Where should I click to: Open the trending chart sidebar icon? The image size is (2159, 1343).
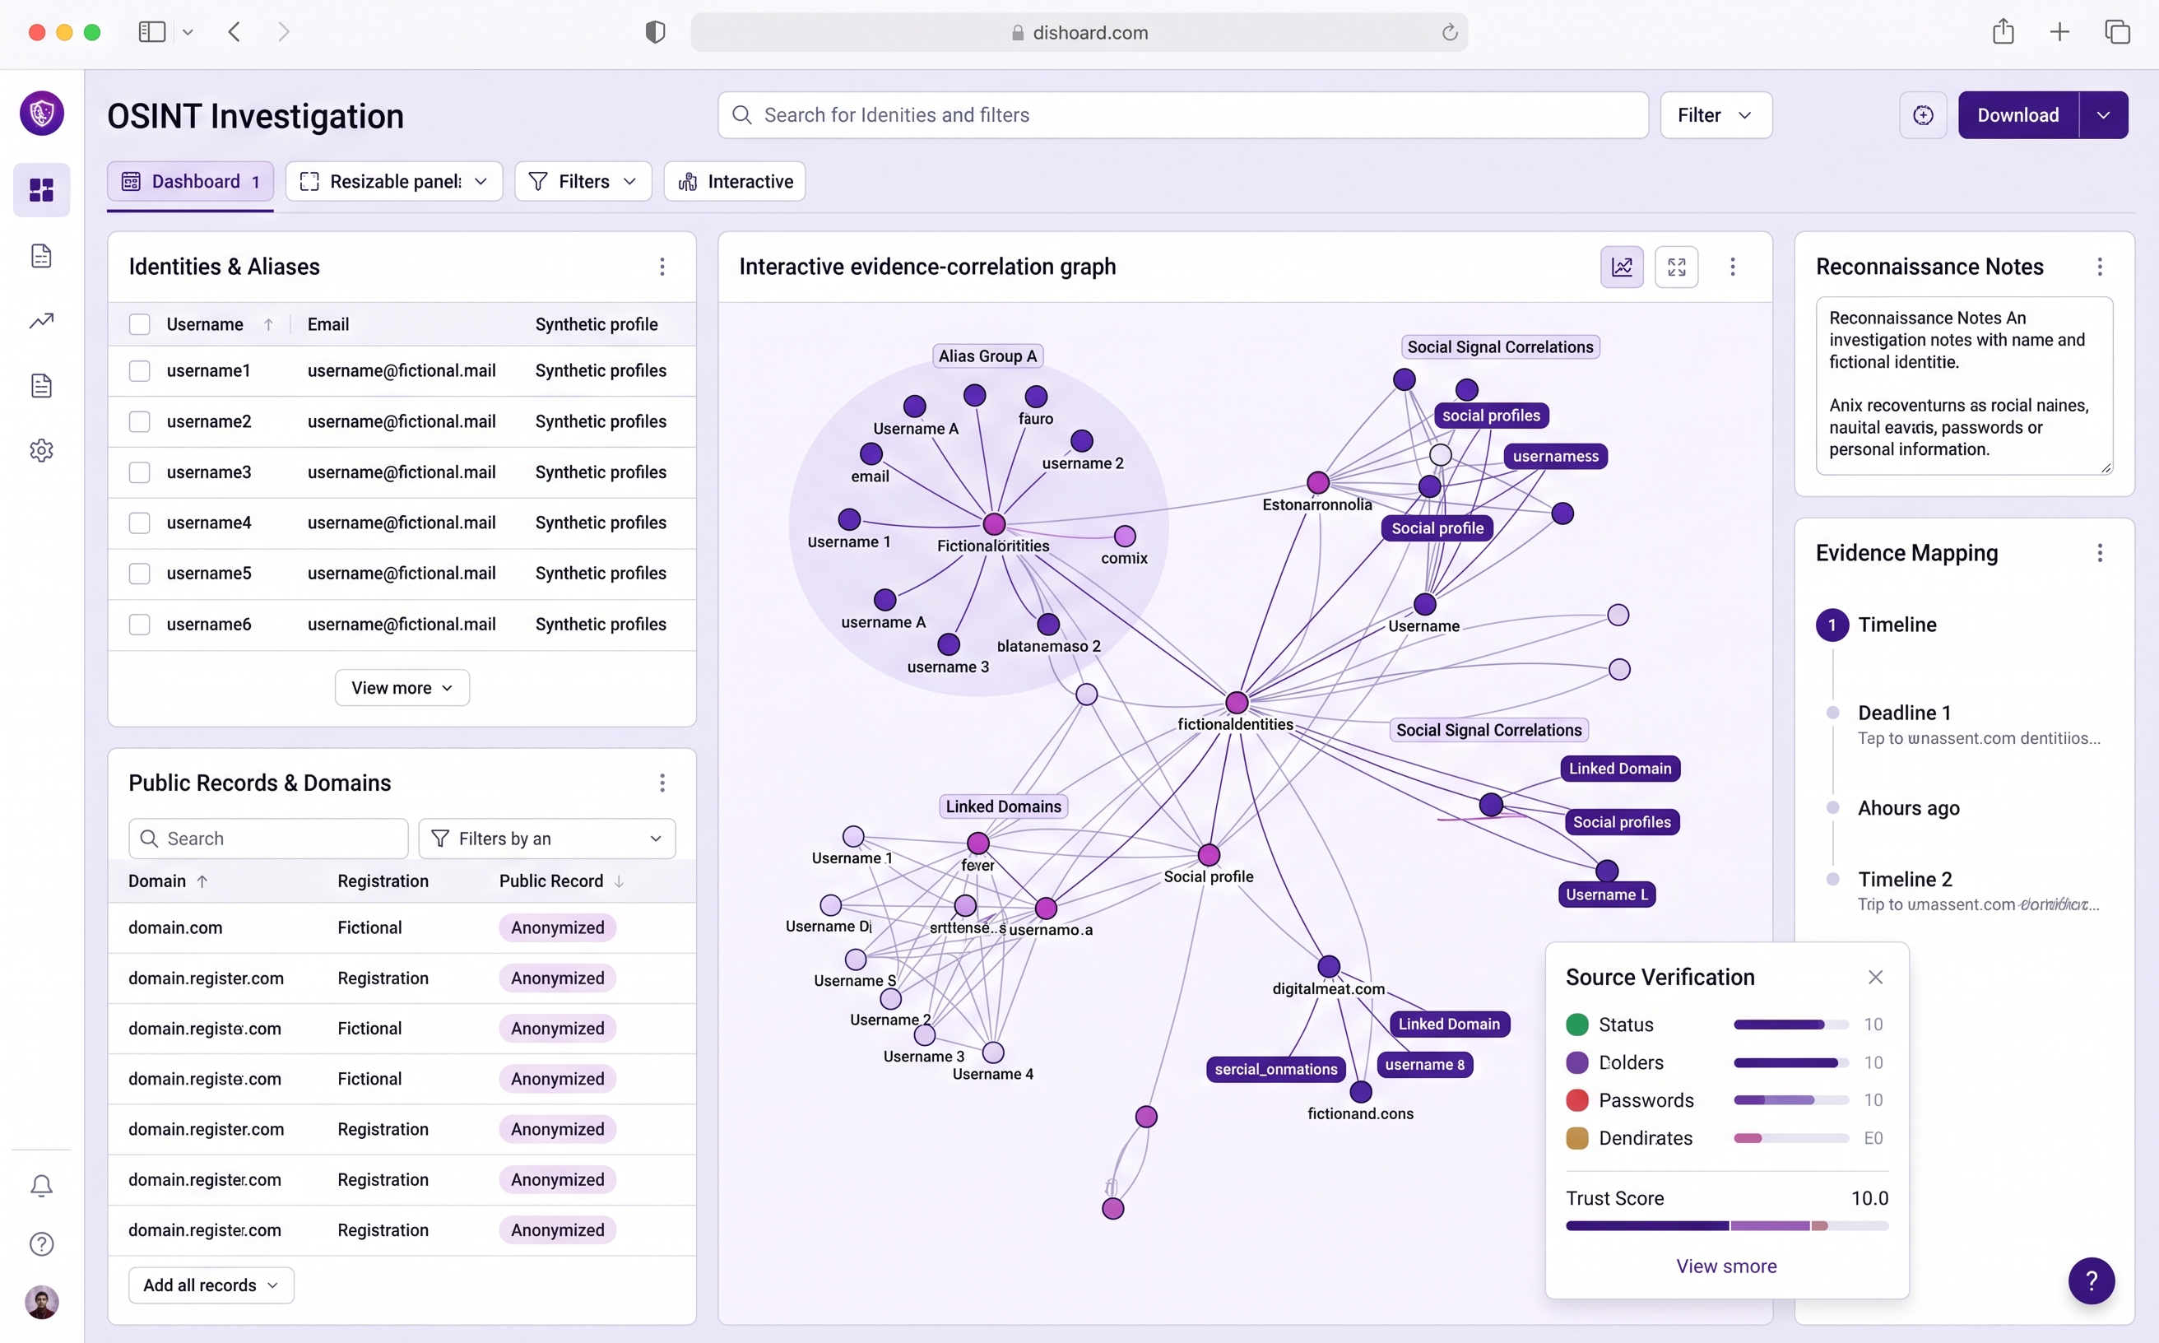click(x=42, y=320)
